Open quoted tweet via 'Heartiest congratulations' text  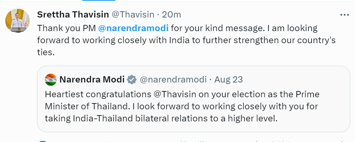(98, 94)
